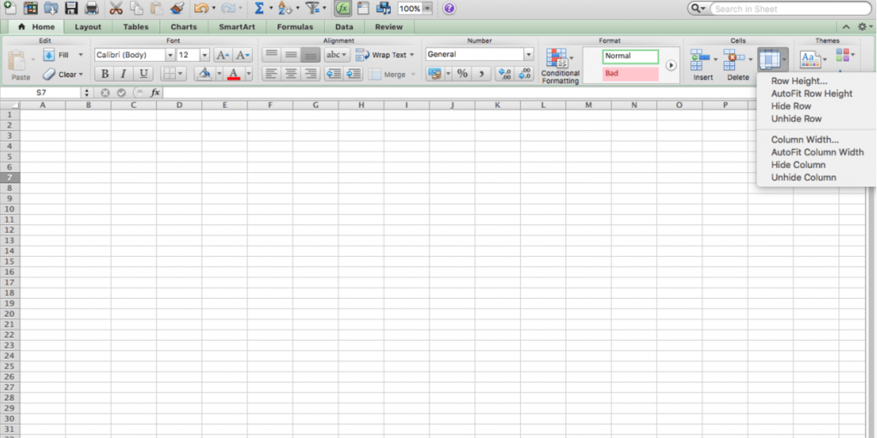
Task: Toggle Bold formatting
Action: pos(105,74)
